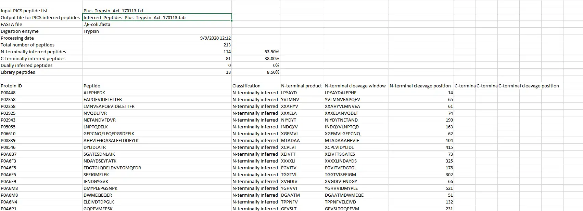Click protein ID P0A6N4
The height and width of the screenshot is (211, 583).
pyautogui.click(x=41, y=202)
